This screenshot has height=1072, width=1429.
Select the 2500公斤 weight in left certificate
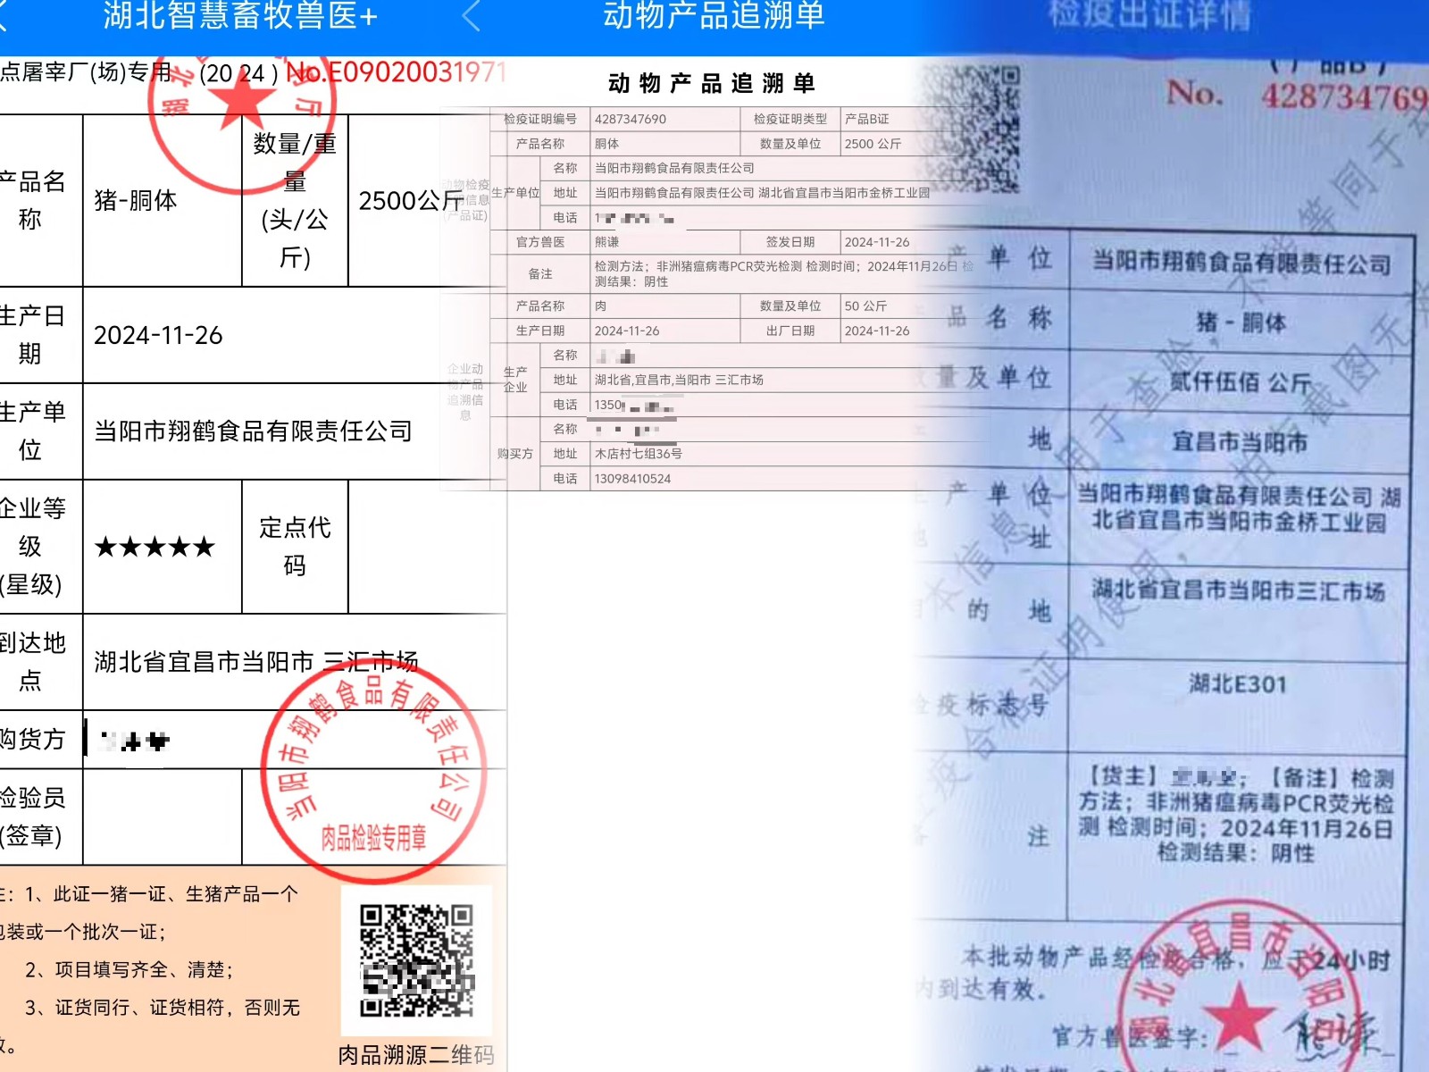(x=411, y=201)
